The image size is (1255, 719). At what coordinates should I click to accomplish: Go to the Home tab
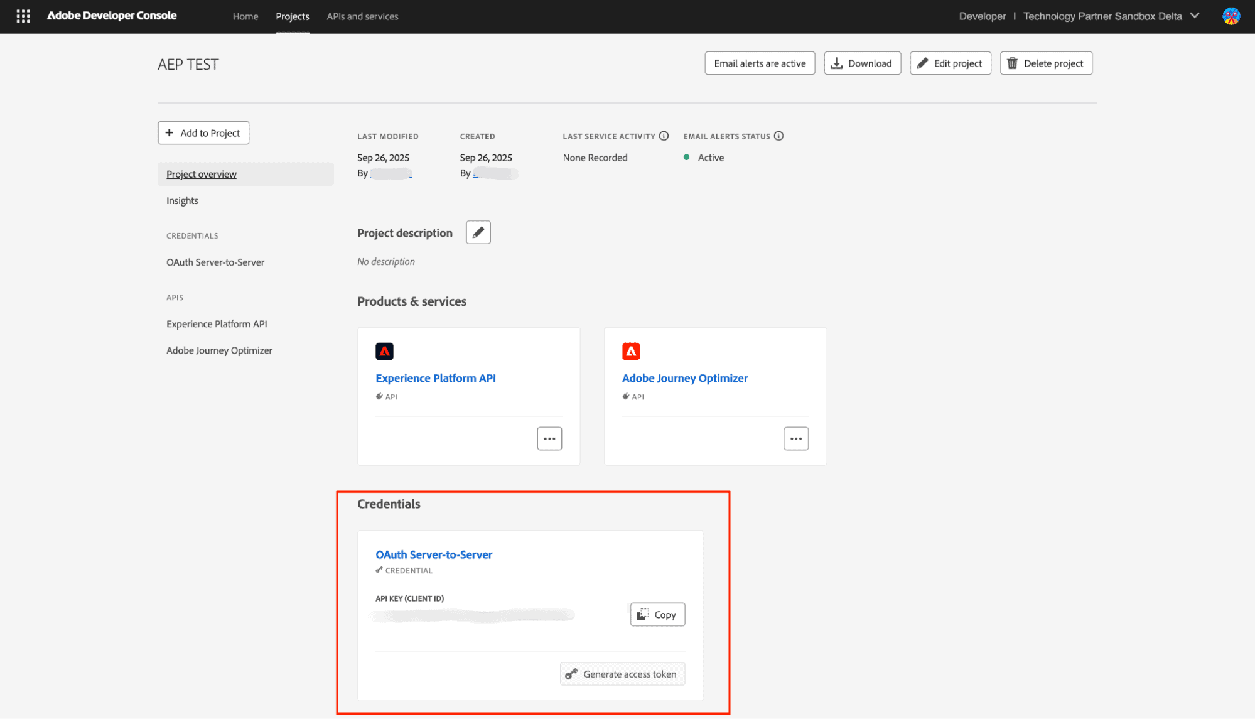245,16
